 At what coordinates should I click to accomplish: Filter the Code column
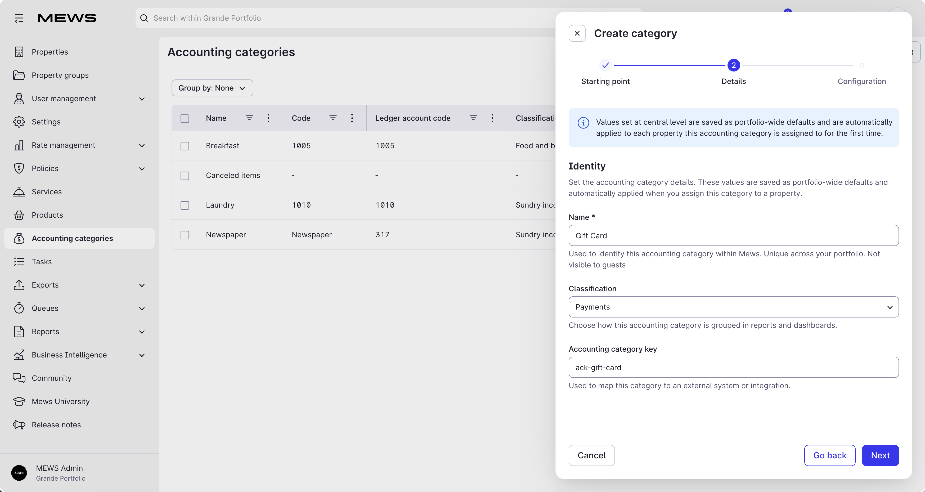pos(333,118)
